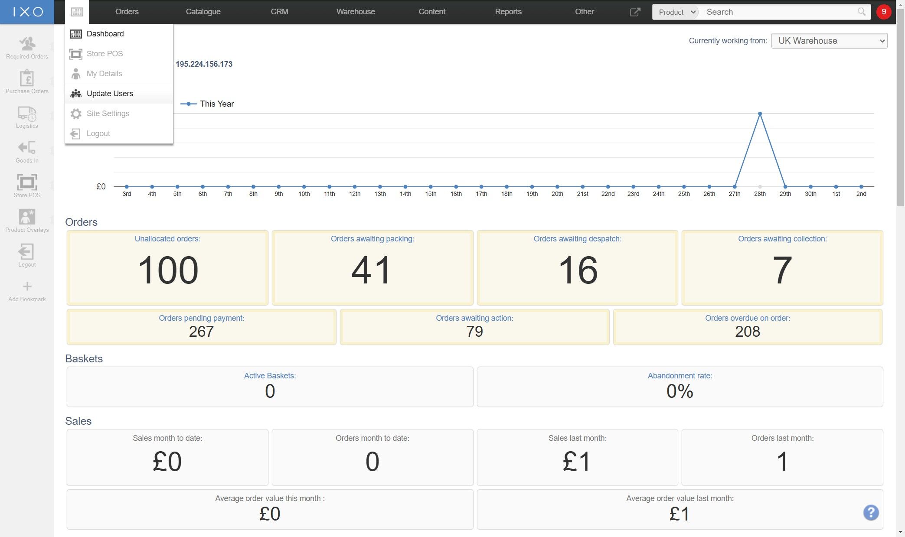The width and height of the screenshot is (905, 537).
Task: Click Orders awaiting packing link
Action: click(x=372, y=239)
